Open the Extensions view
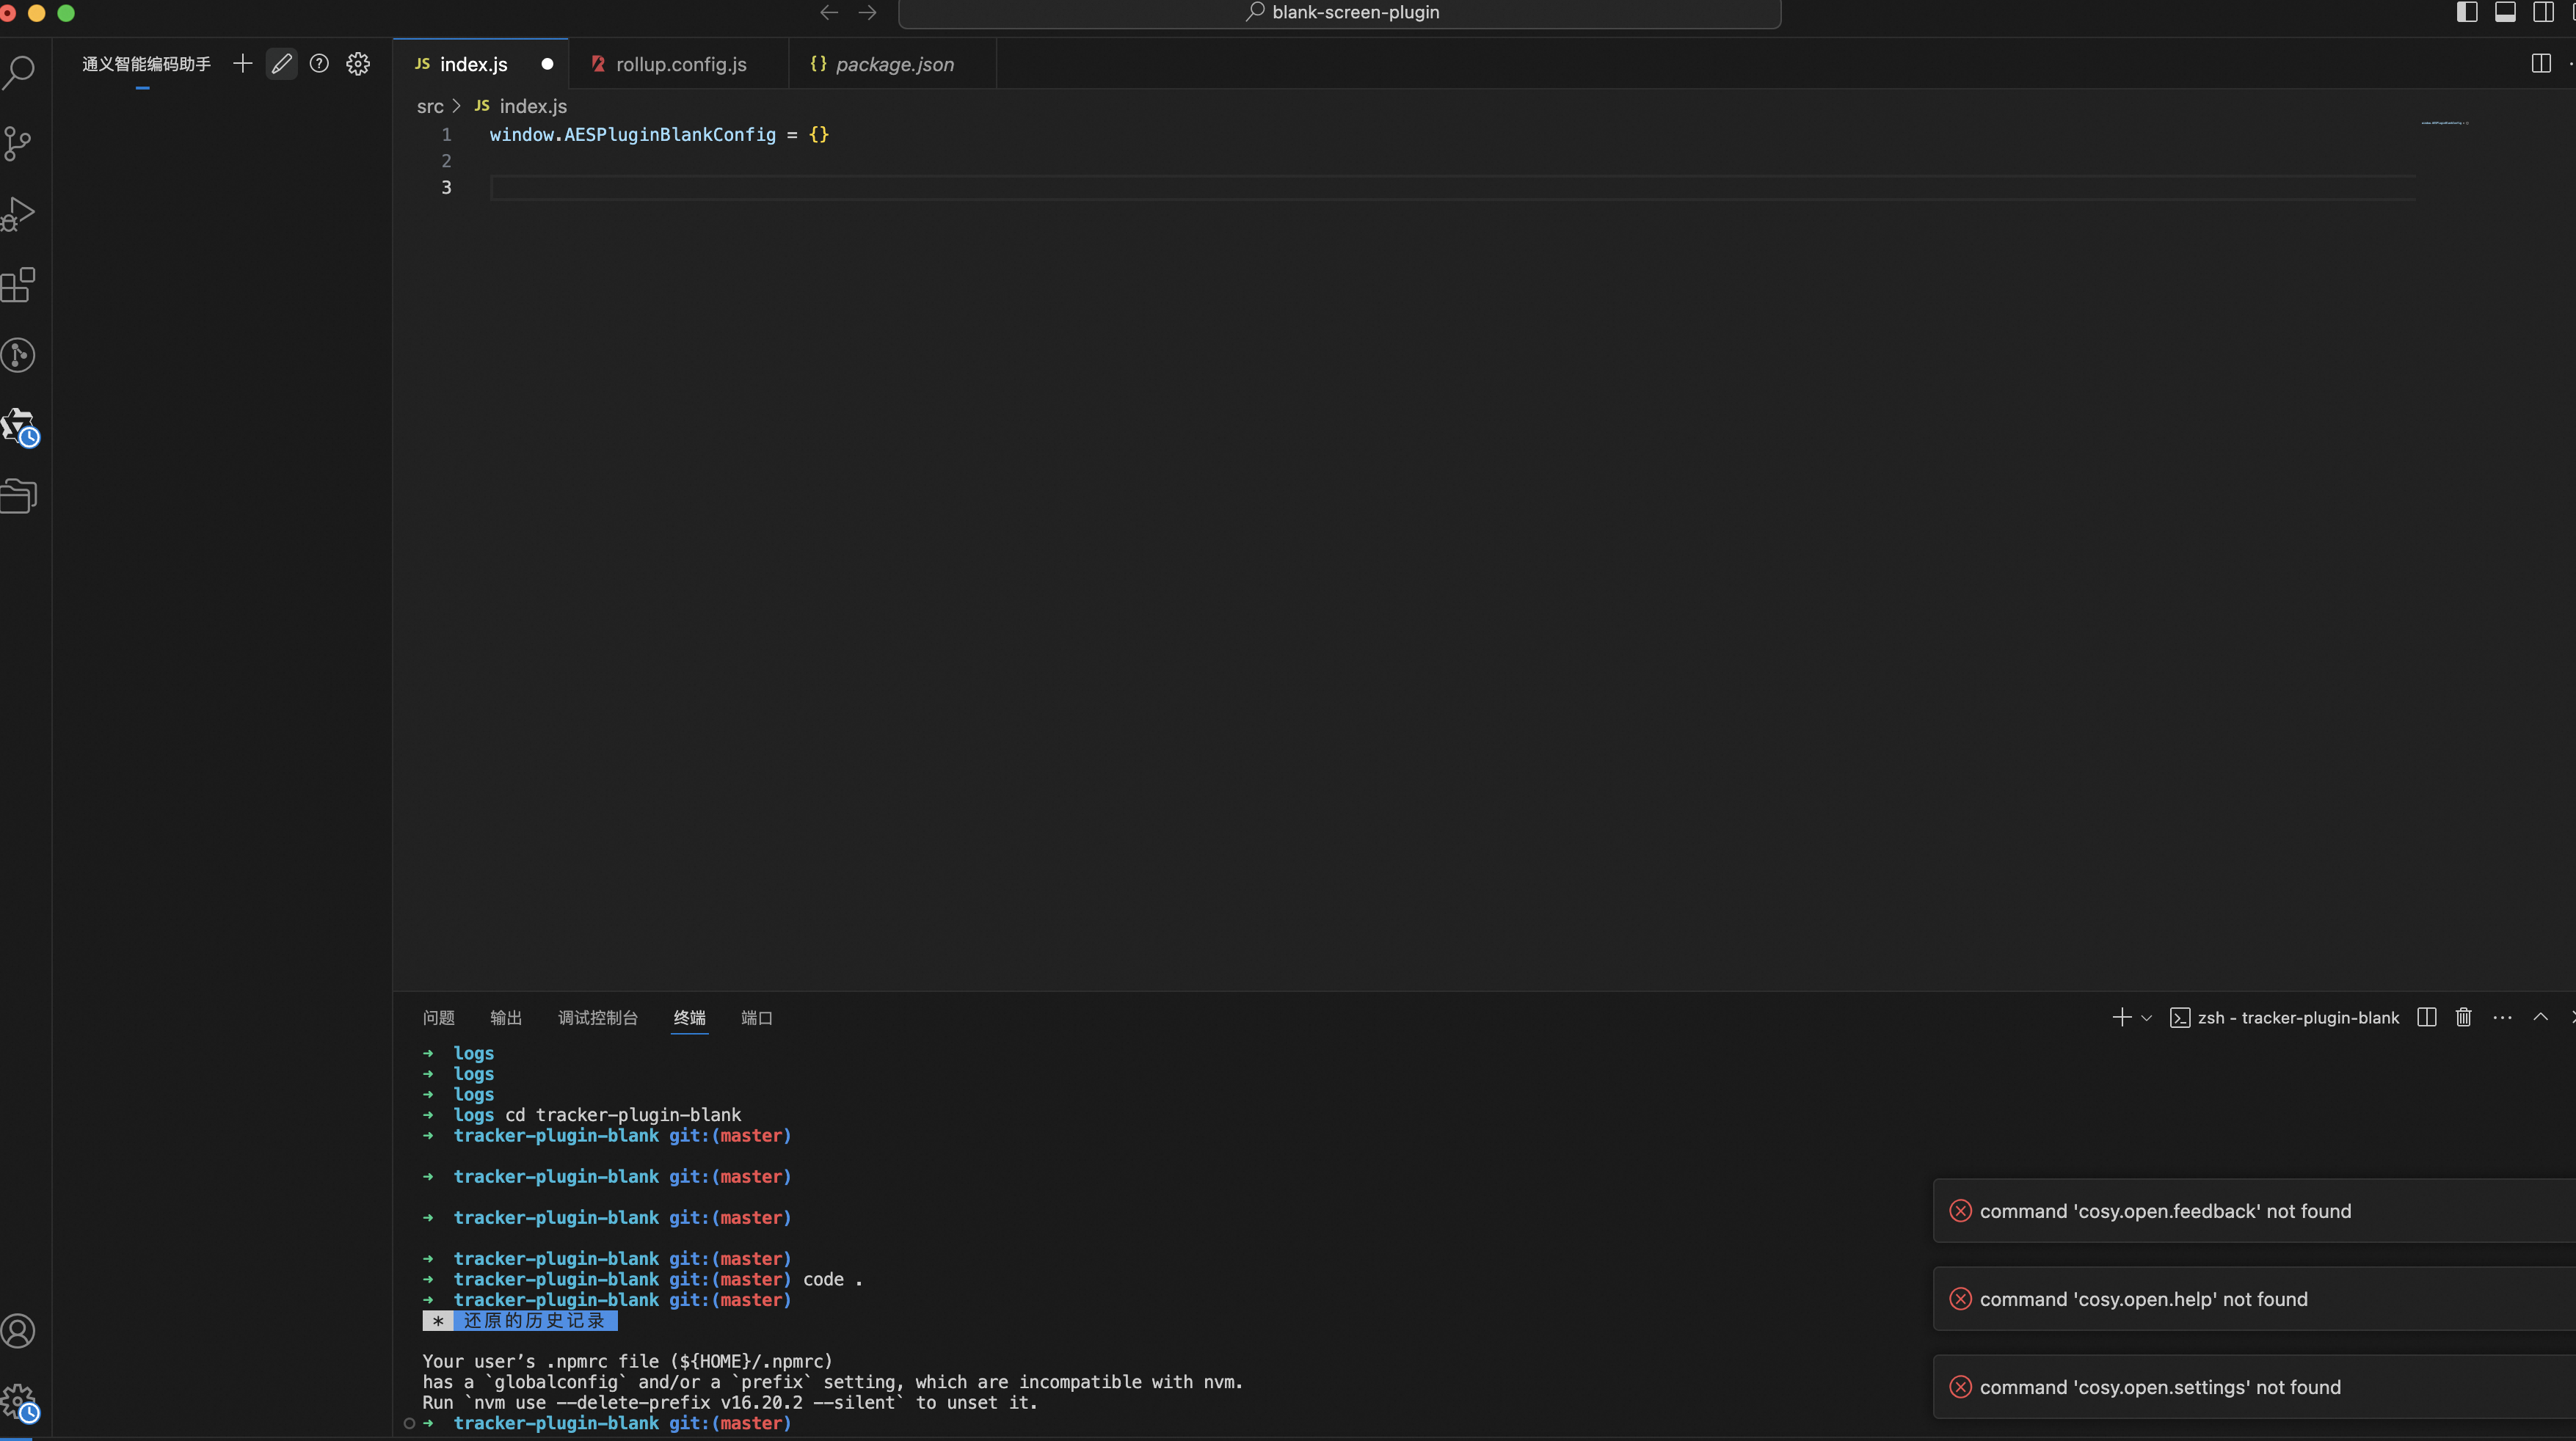 click(18, 285)
